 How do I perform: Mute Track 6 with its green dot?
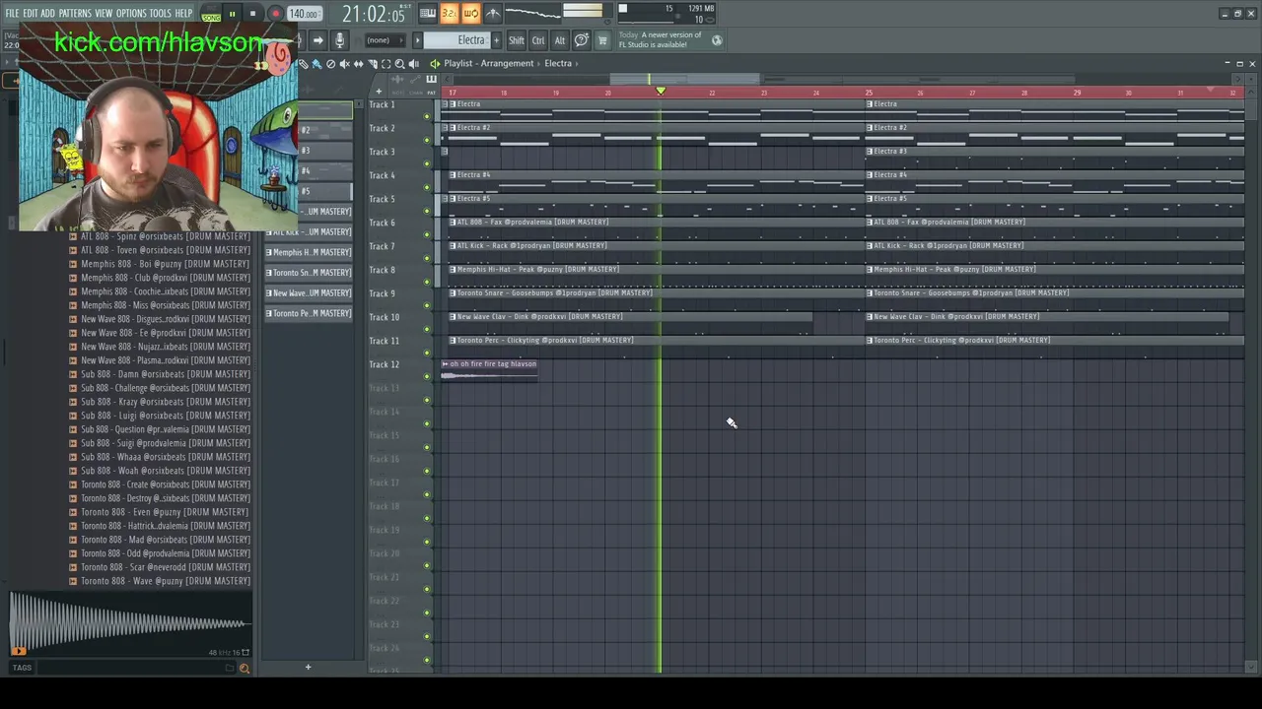[x=427, y=234]
